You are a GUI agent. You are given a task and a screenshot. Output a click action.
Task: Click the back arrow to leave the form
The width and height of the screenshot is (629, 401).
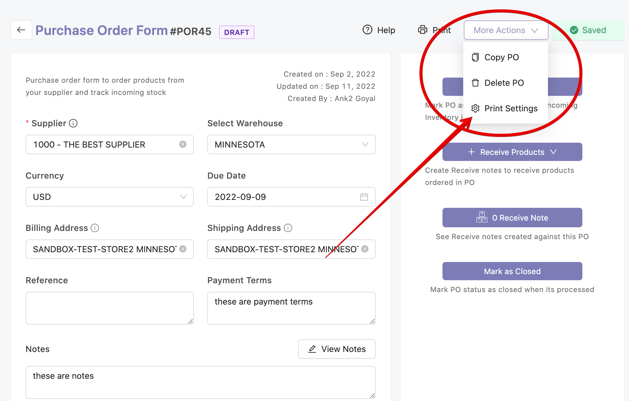(20, 30)
